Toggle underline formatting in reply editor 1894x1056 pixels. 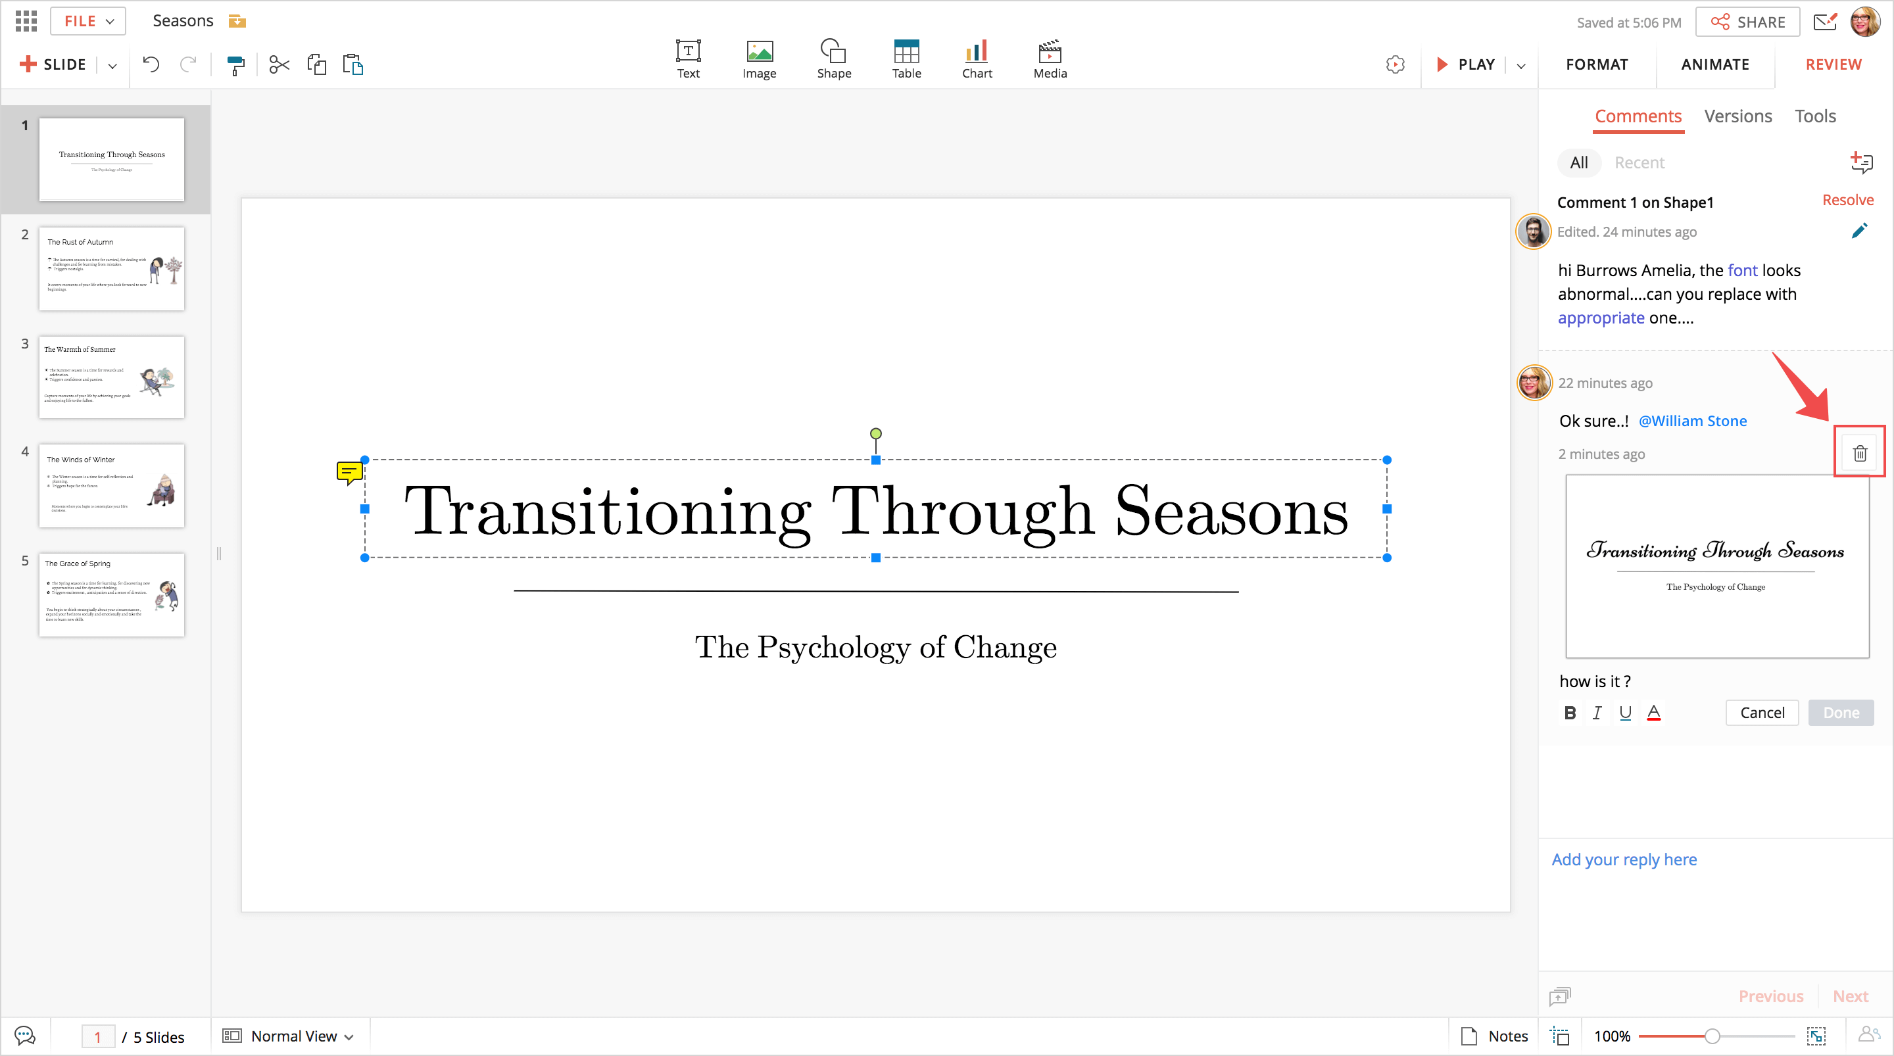(x=1625, y=713)
